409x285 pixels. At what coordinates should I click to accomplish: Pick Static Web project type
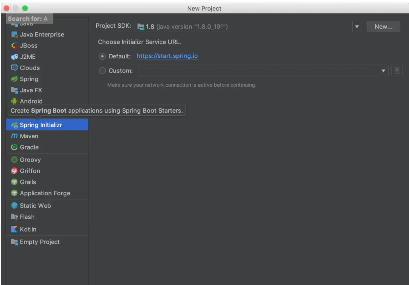[47, 206]
